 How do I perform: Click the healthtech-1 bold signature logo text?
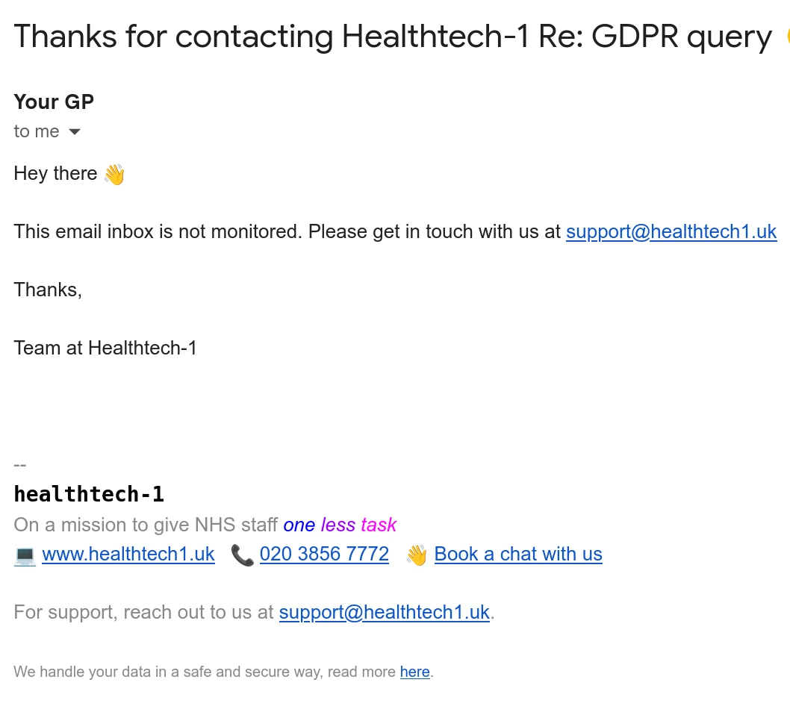pyautogui.click(x=89, y=494)
